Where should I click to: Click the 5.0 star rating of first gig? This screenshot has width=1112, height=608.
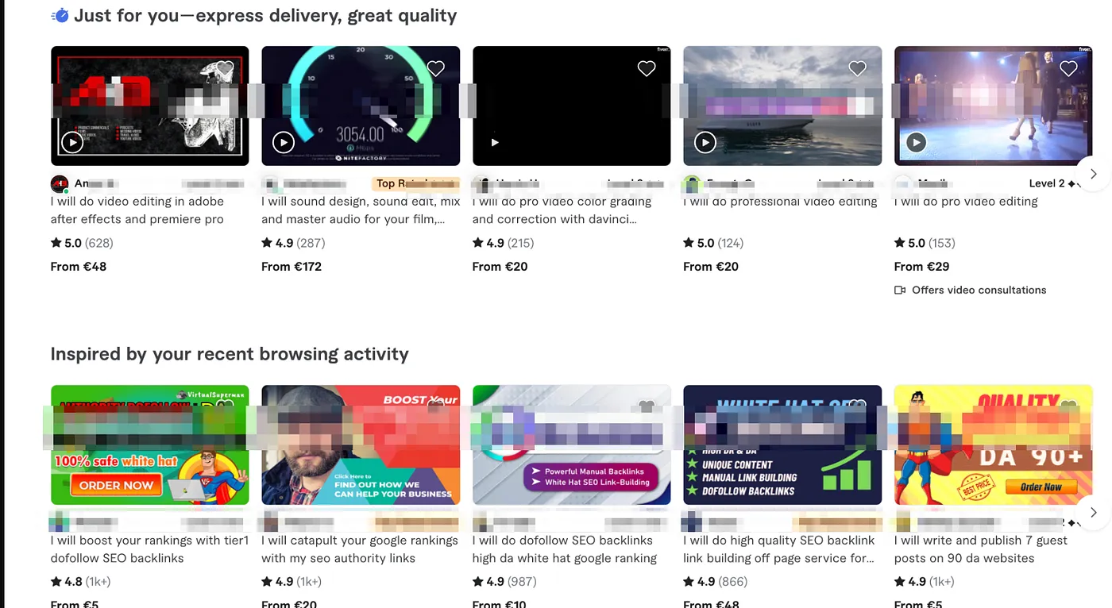tap(66, 243)
